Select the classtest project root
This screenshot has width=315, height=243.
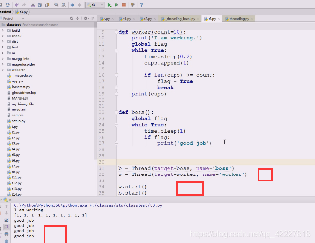point(13,25)
